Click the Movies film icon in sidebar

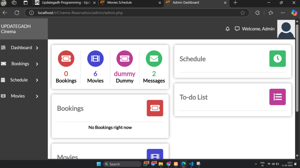point(3,96)
